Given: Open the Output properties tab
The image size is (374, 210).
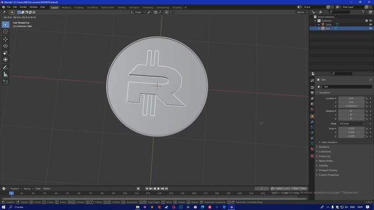Looking at the screenshot, I should 312,93.
